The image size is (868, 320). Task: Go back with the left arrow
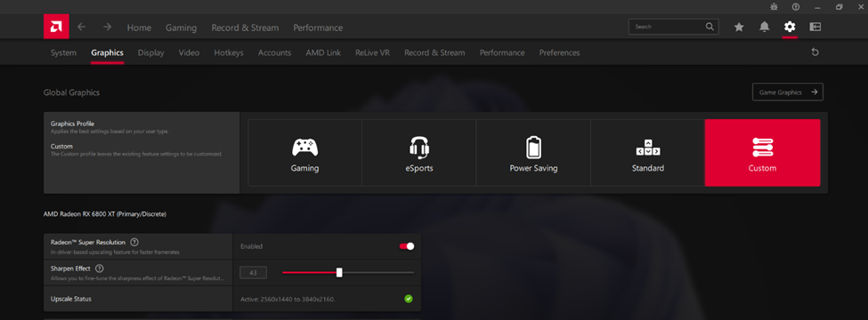click(x=81, y=27)
